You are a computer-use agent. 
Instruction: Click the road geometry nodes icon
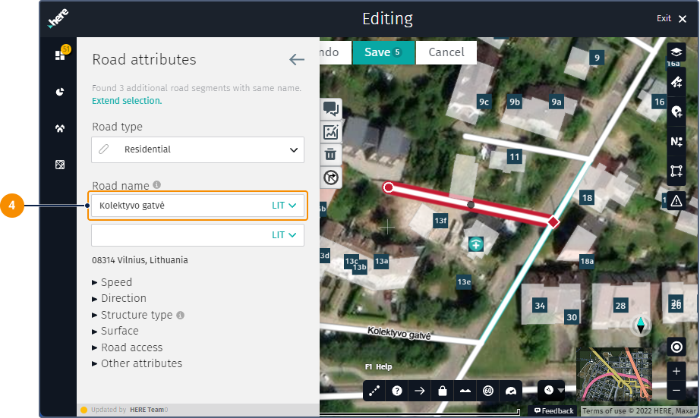(x=374, y=391)
